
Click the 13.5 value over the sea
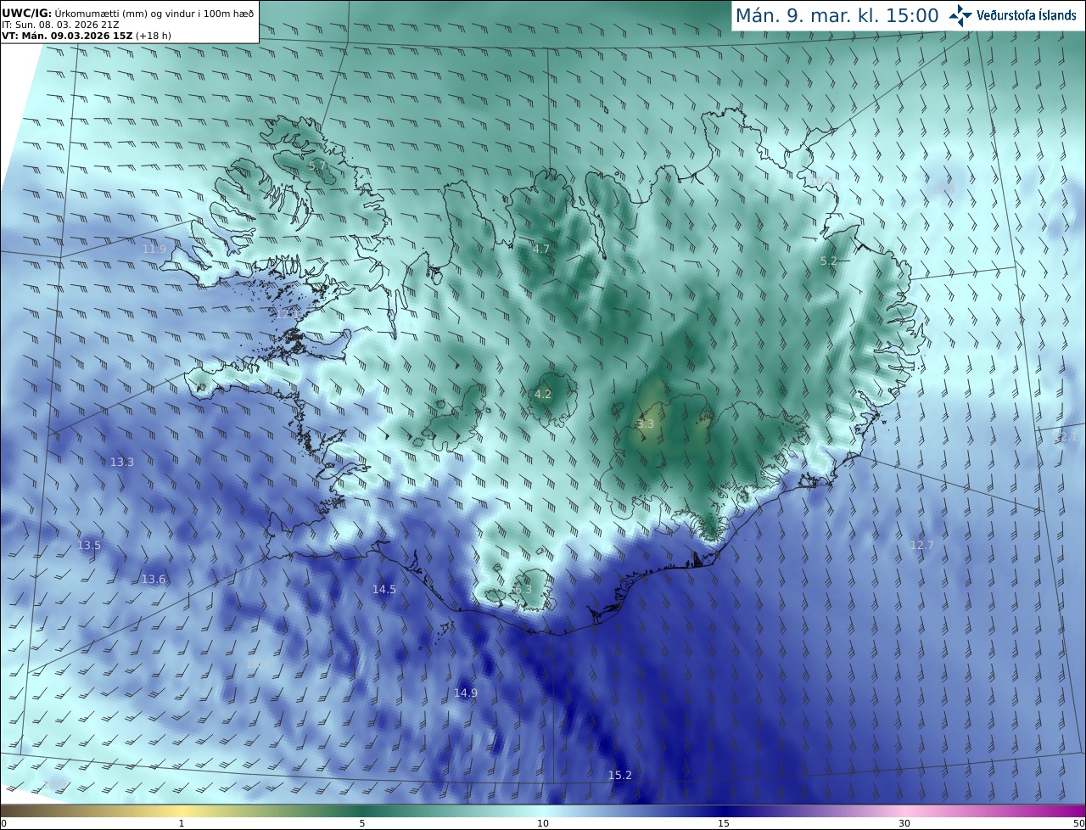pos(89,545)
